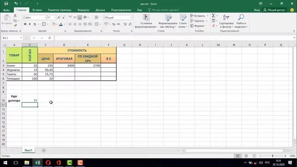Toggle italic formatting (К)
Viewport: 297px width, 167px height.
(x=30, y=24)
